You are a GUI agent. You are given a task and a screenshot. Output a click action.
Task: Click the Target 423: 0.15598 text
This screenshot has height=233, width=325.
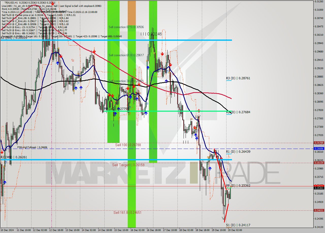(x=87, y=36)
